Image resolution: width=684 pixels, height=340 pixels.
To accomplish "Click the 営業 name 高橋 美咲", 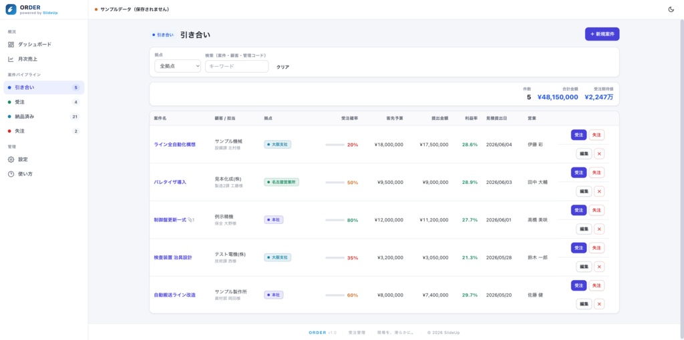I will click(538, 220).
